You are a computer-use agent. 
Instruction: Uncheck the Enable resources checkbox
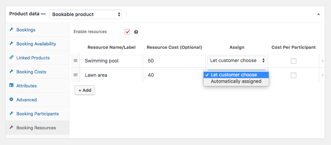pos(127,32)
